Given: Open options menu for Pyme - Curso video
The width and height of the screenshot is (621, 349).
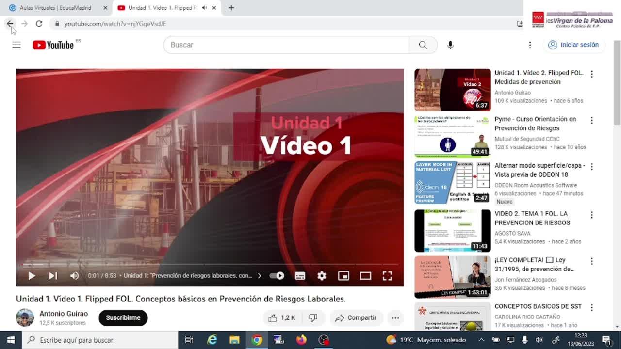Looking at the screenshot, I should click(x=591, y=120).
